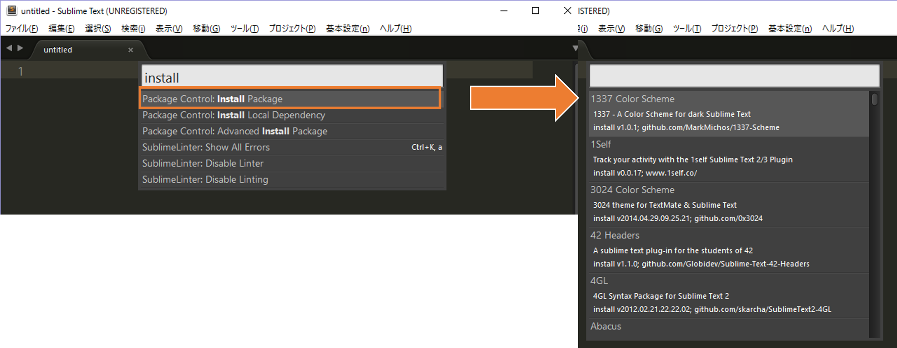Close the Sublime Text window
This screenshot has height=348, width=897.
coord(567,10)
